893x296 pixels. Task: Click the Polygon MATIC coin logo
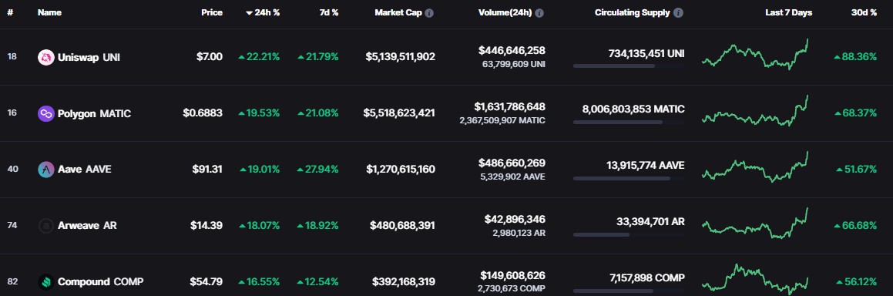point(45,113)
